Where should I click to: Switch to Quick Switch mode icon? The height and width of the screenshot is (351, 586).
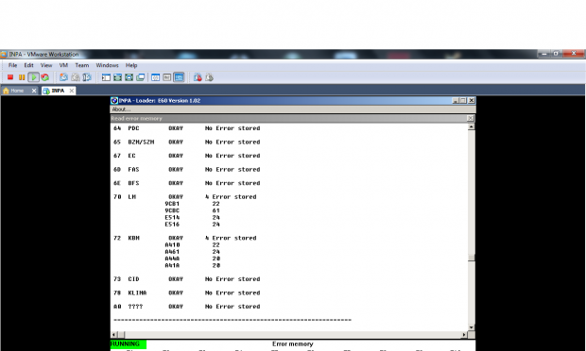117,77
